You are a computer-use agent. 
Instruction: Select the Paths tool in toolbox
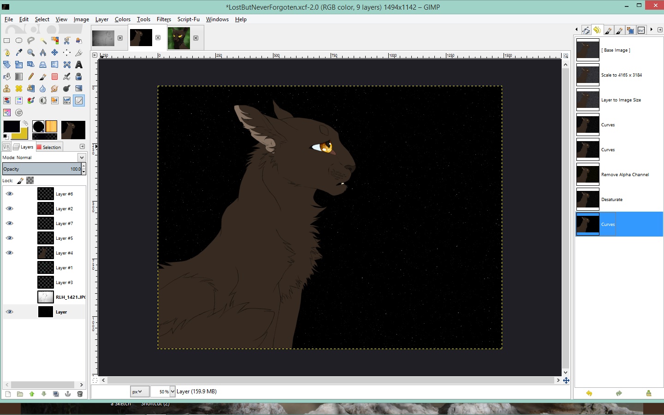pos(7,53)
